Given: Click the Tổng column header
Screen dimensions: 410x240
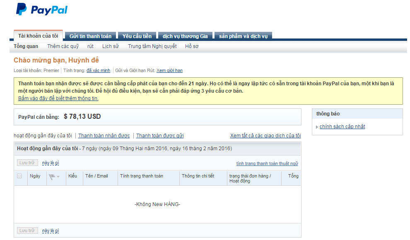Looking at the screenshot, I should pyautogui.click(x=293, y=176).
